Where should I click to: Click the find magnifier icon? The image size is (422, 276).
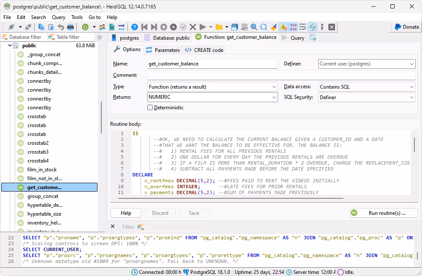254,27
